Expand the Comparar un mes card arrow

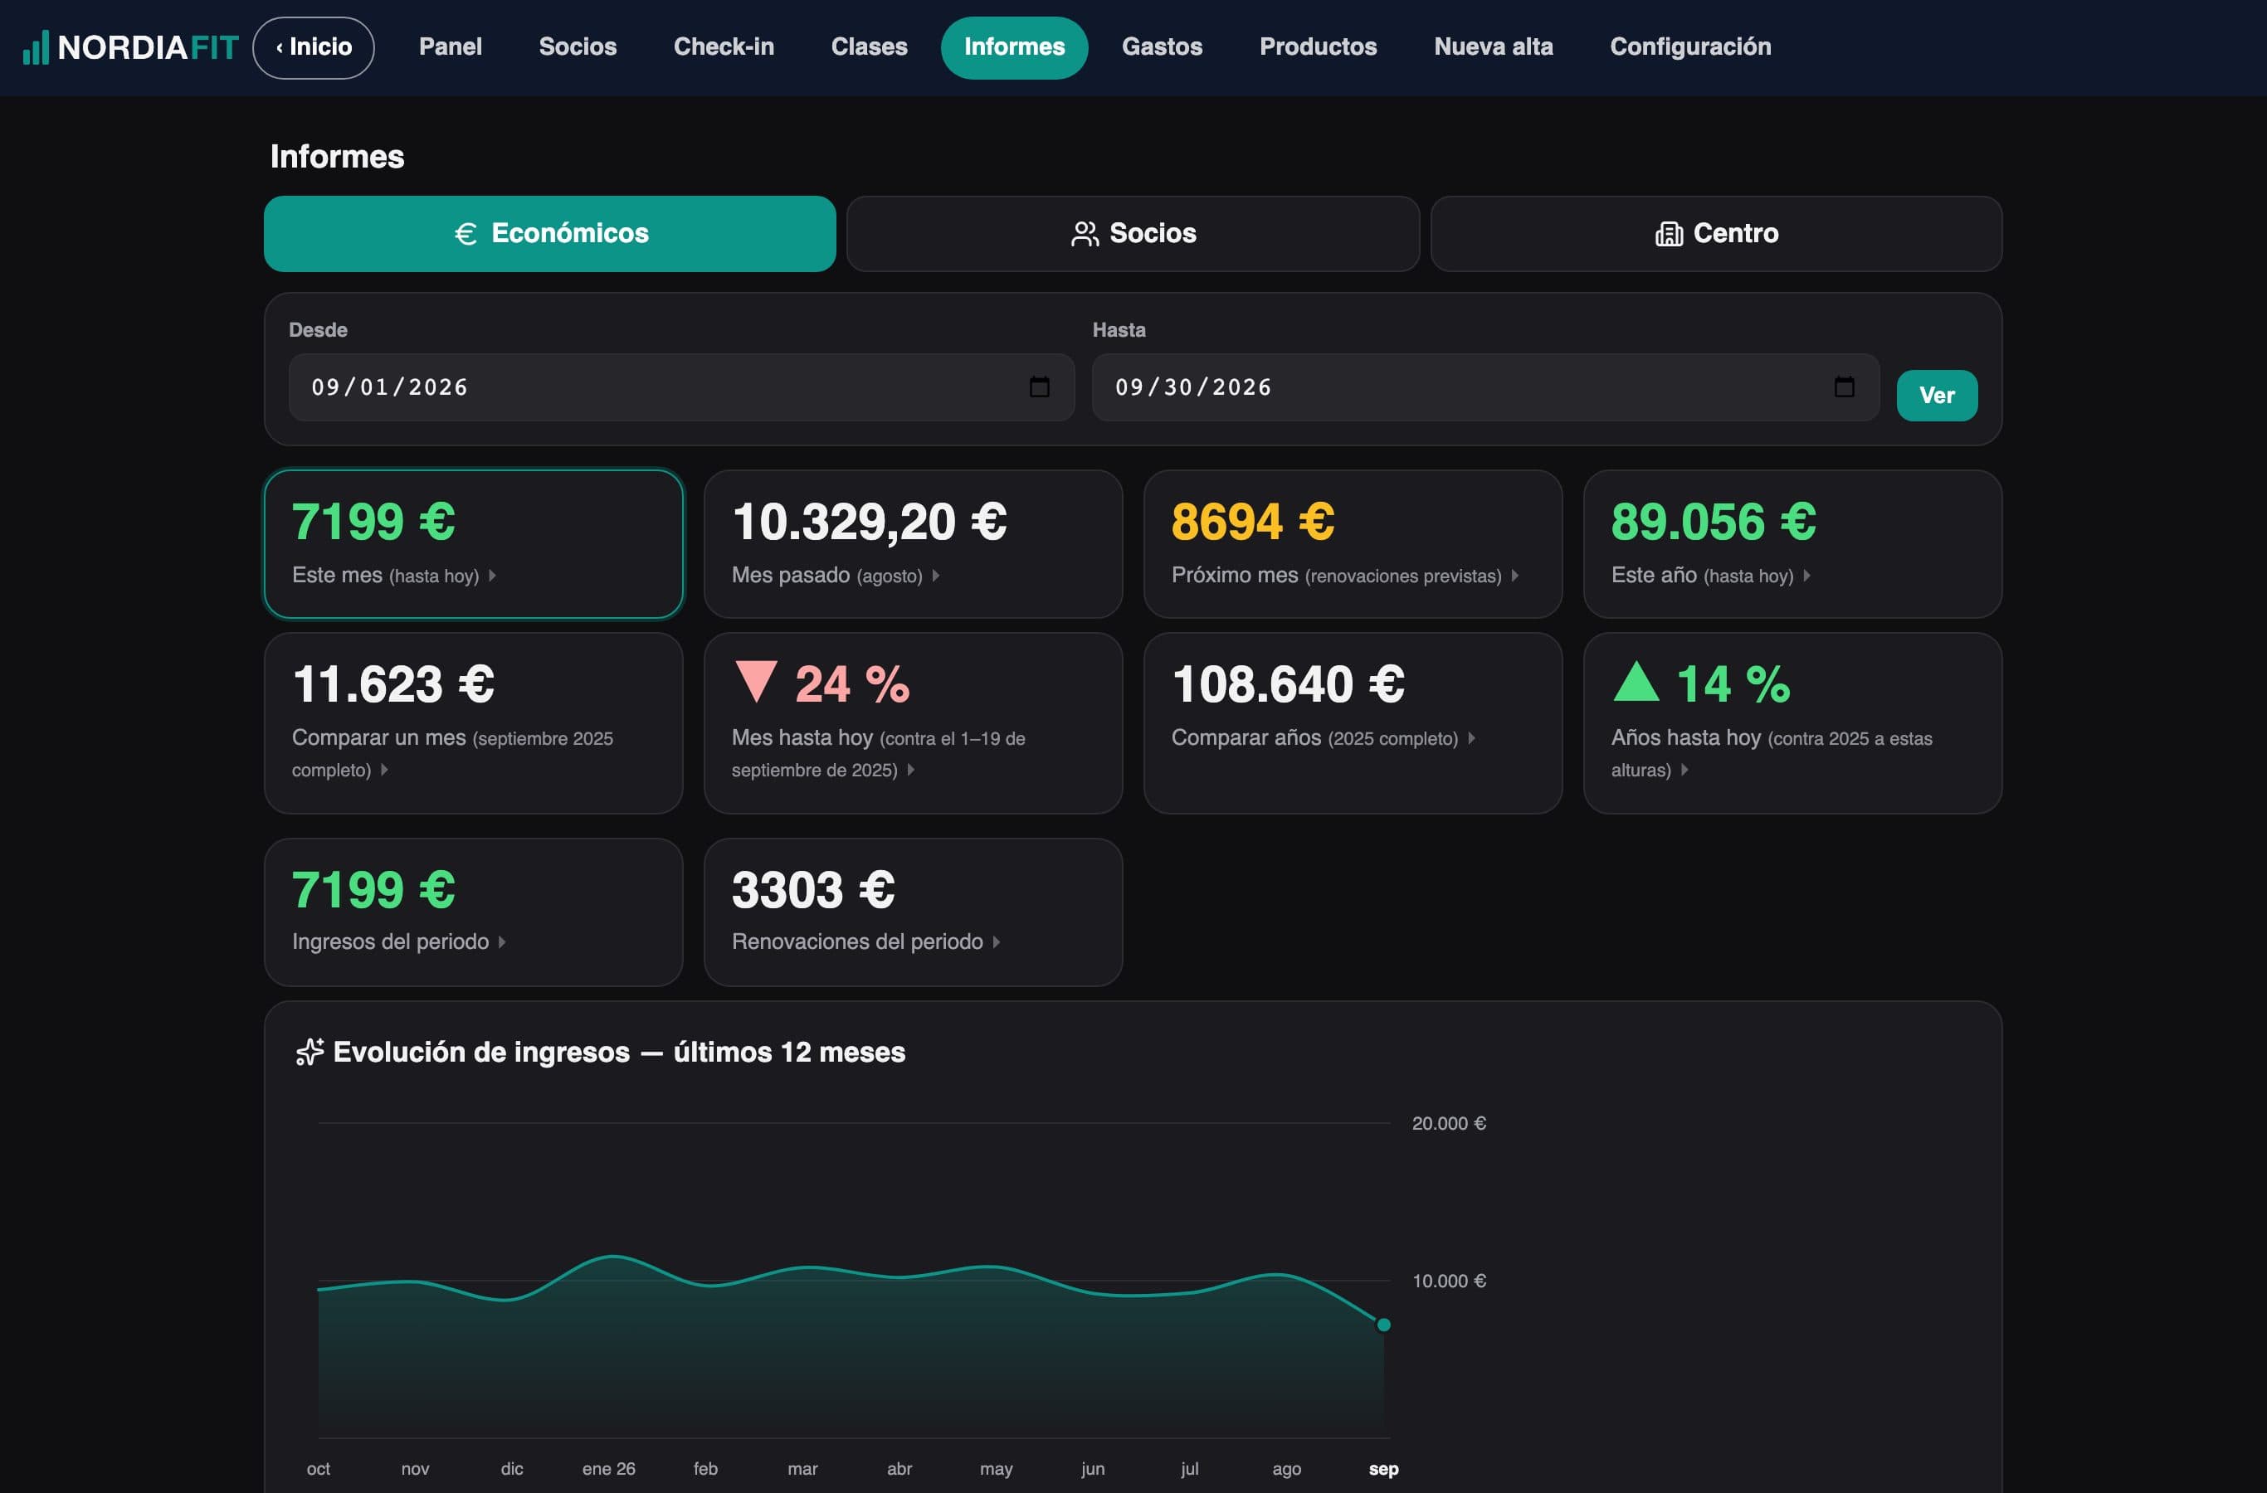point(385,771)
